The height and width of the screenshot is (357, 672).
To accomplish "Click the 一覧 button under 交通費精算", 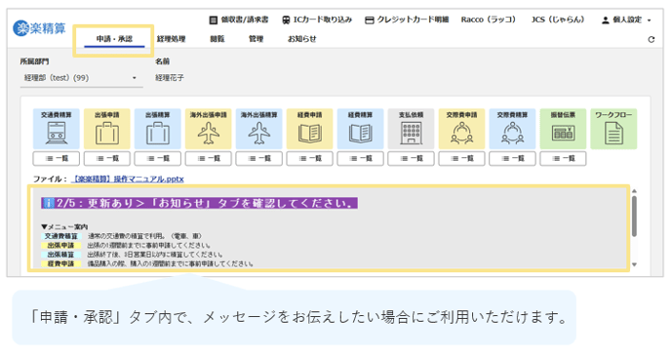I will 57,159.
